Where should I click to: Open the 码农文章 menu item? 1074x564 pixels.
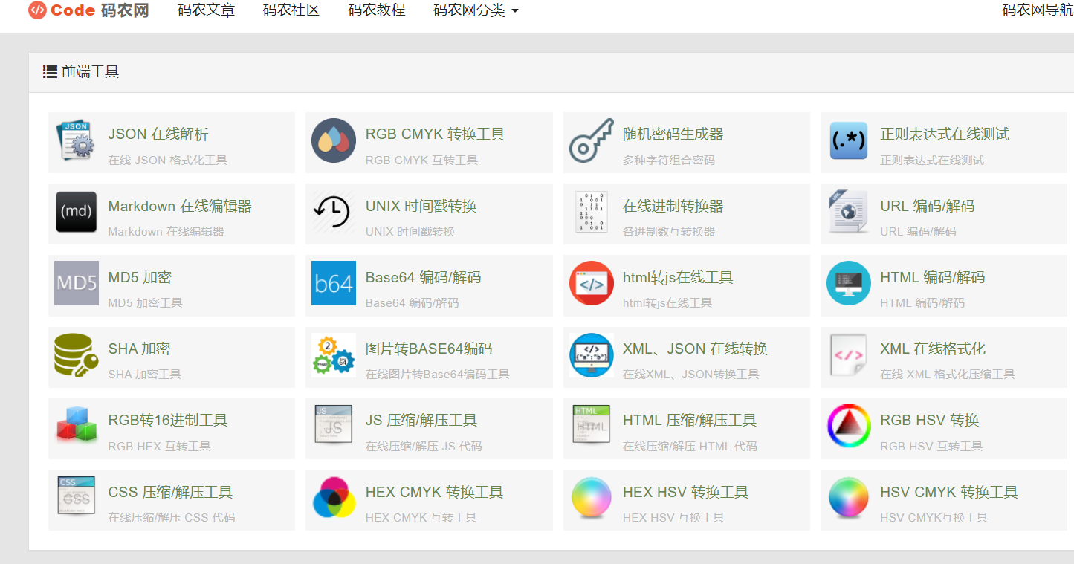206,10
